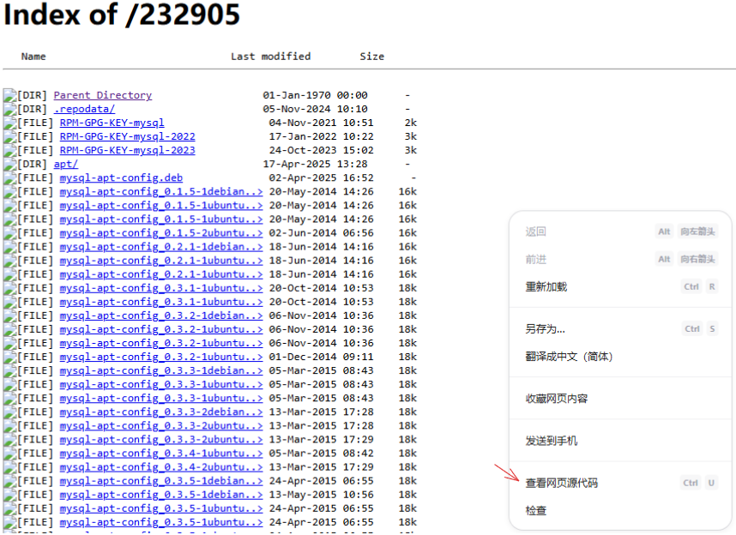The width and height of the screenshot is (736, 535).
Task: Select 收藏网页内容 menu entry
Action: (x=620, y=399)
